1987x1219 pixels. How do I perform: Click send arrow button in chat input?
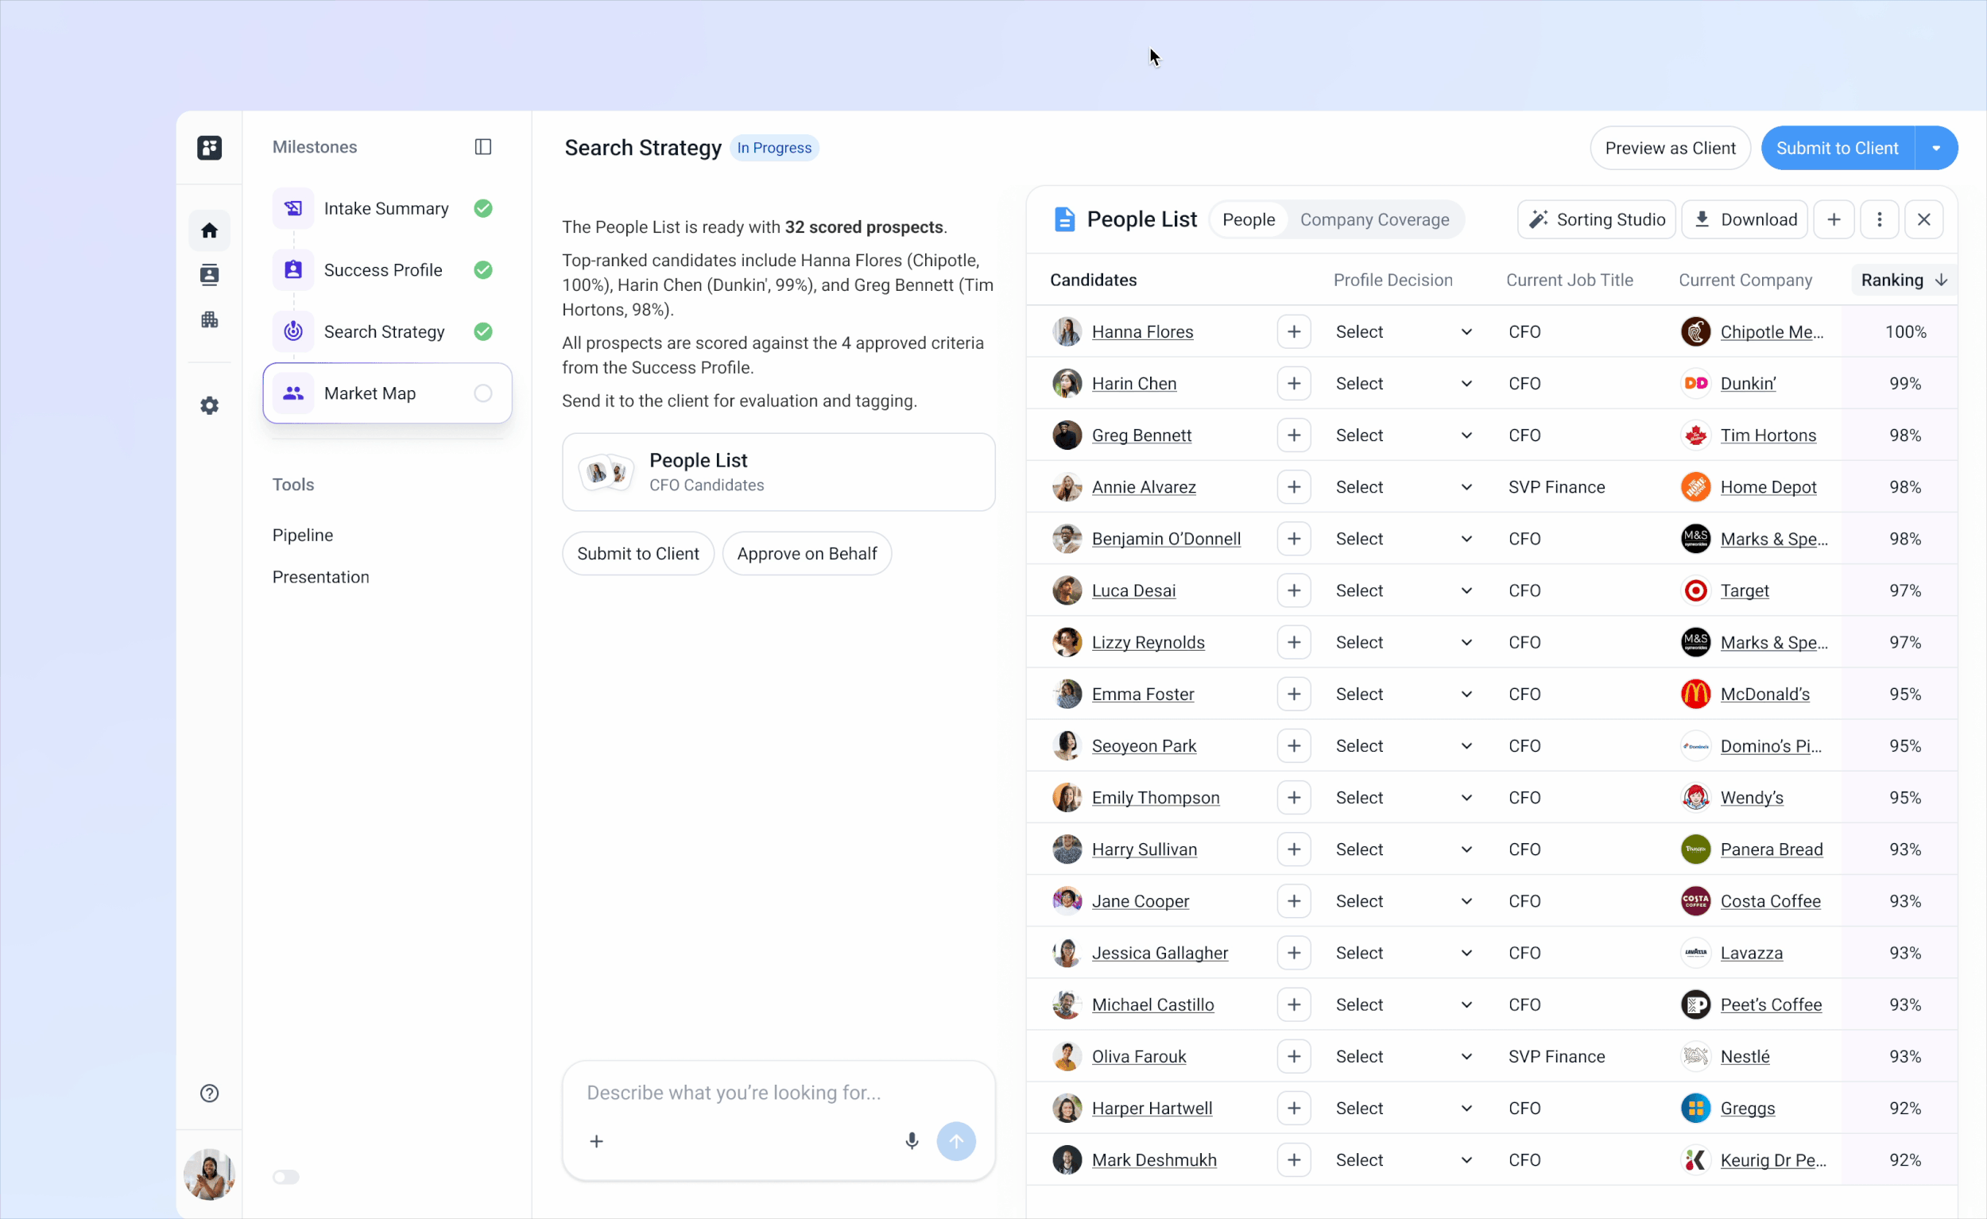point(955,1141)
